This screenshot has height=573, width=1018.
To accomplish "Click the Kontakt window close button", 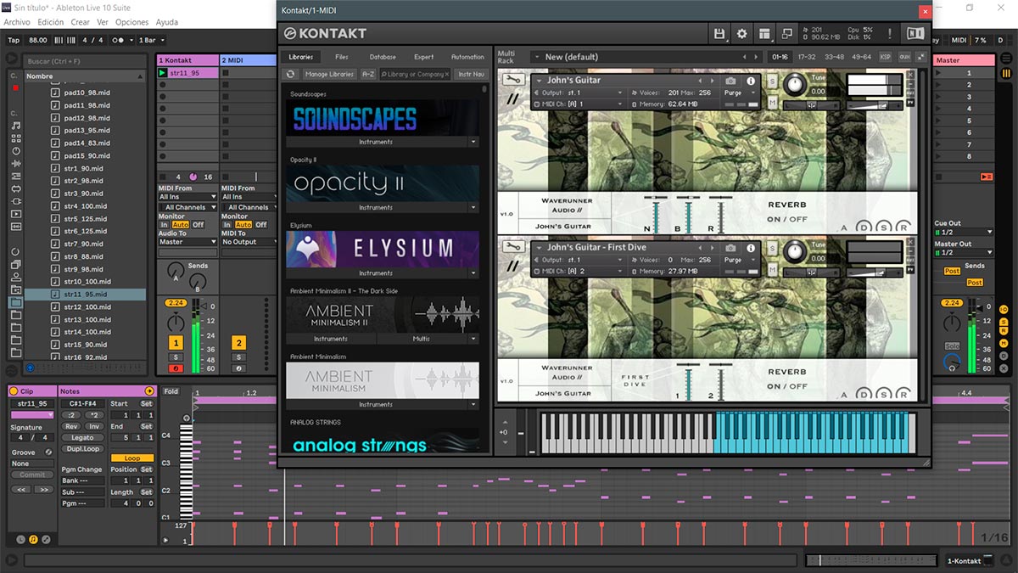I will pyautogui.click(x=924, y=10).
